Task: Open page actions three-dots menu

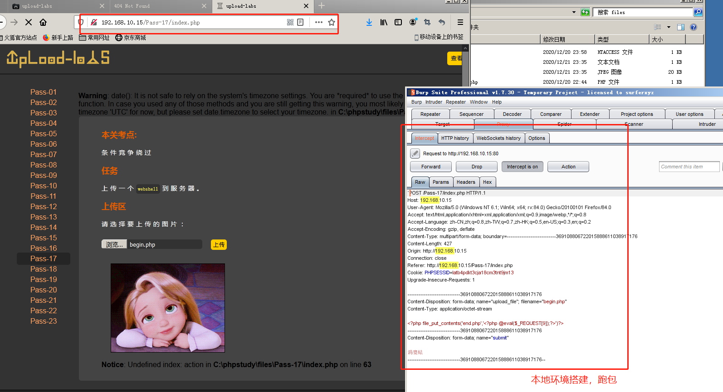Action: tap(319, 22)
